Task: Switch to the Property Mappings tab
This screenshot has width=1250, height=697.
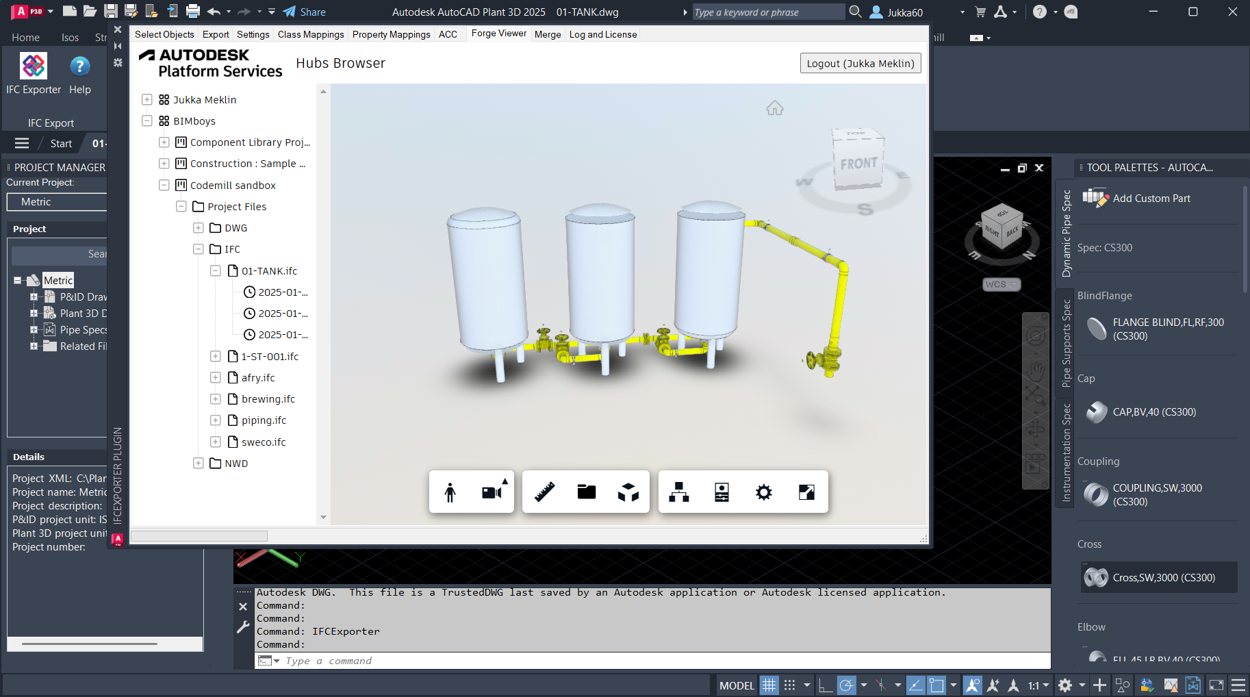Action: (392, 34)
